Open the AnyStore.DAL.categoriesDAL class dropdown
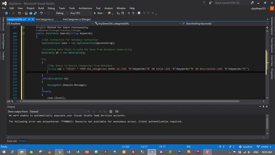Screen dimensions: 275x155 click(x=138, y=24)
